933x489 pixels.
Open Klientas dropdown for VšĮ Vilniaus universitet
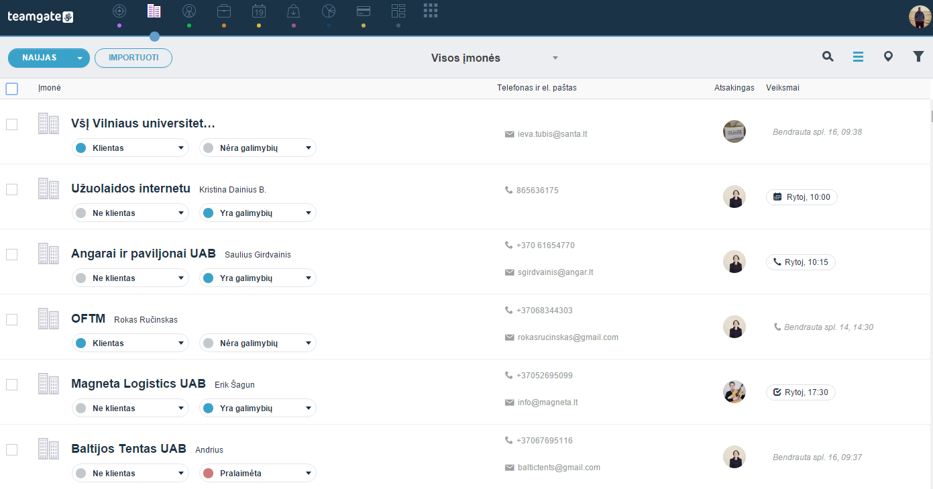[x=130, y=148]
